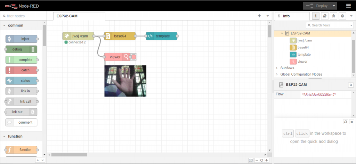Find ESP32-CAM flow with the search icon
The image size is (356, 164).
point(351,85)
